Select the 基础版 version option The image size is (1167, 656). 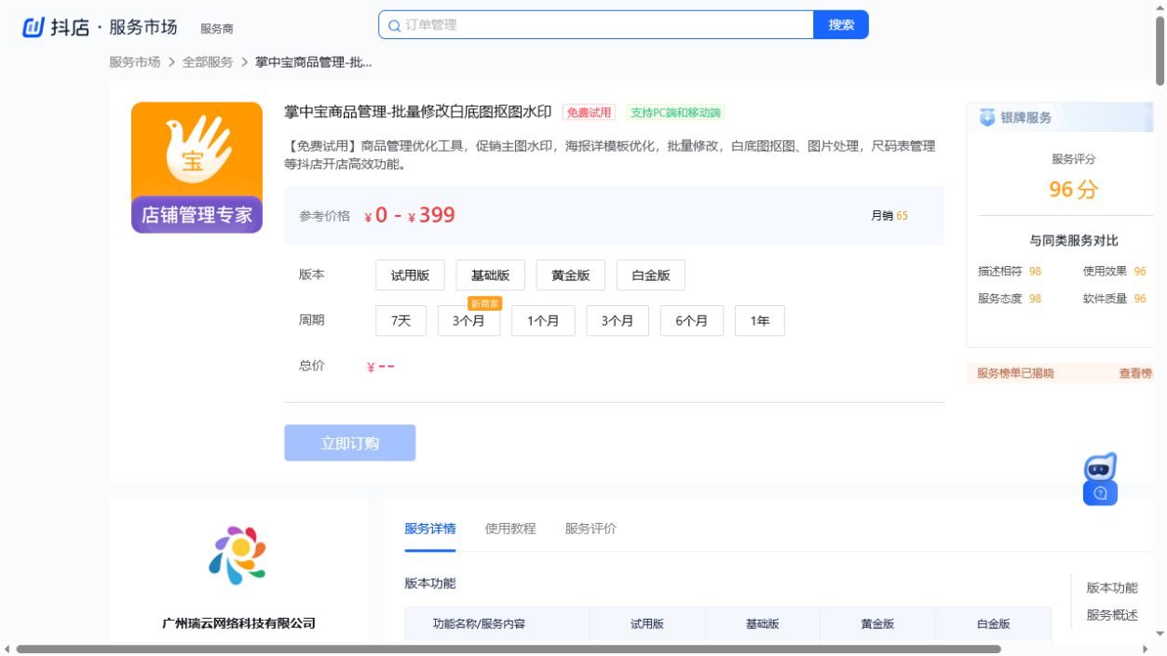(x=490, y=275)
